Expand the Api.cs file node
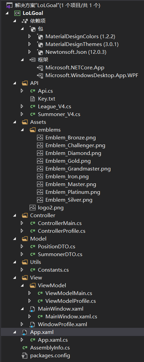This screenshot has height=362, width=144. [x=22, y=91]
